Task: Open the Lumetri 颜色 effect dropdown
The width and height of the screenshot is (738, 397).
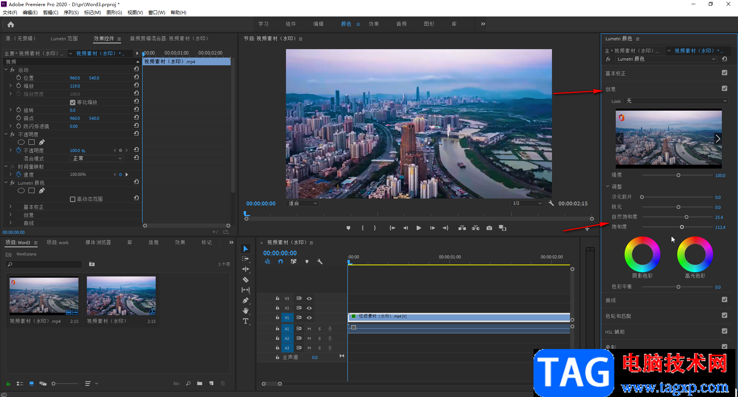Action: pyautogui.click(x=666, y=59)
